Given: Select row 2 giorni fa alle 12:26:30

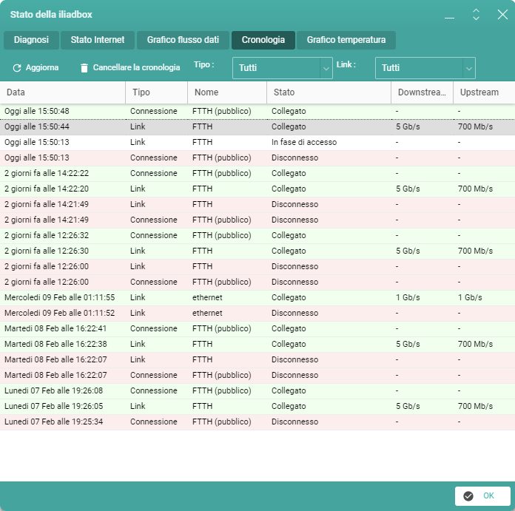Looking at the screenshot, I should point(257,251).
